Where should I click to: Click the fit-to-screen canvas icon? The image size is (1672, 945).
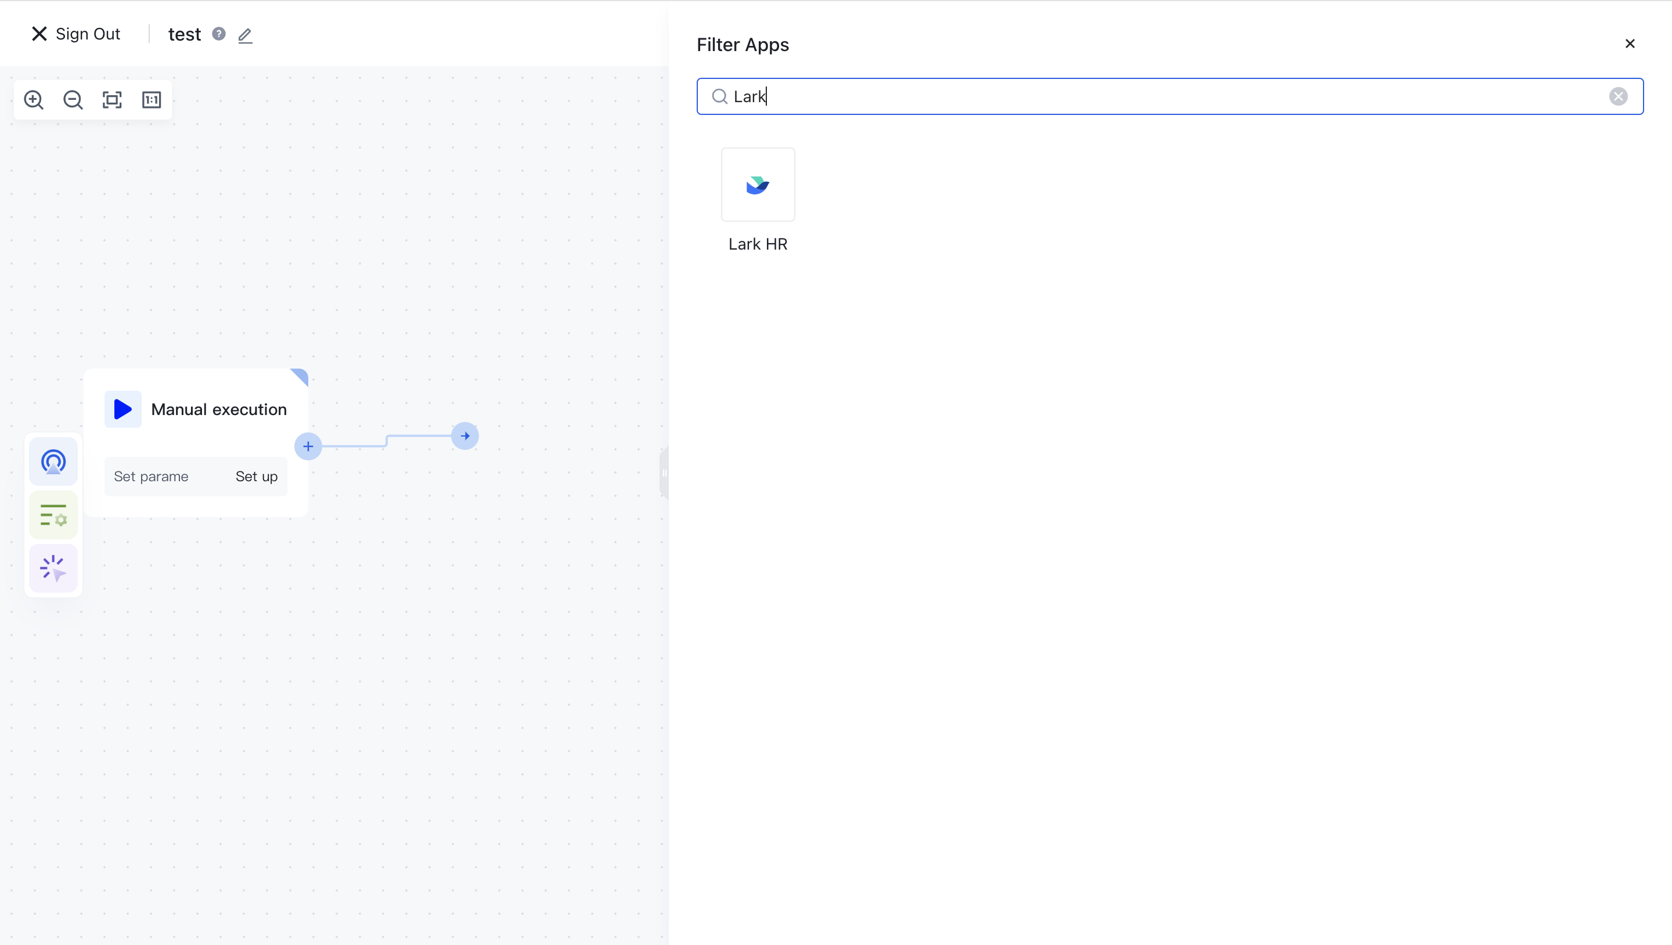click(x=112, y=100)
